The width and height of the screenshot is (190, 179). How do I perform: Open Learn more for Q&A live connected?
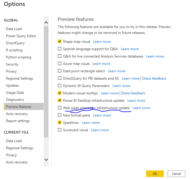coord(155,56)
